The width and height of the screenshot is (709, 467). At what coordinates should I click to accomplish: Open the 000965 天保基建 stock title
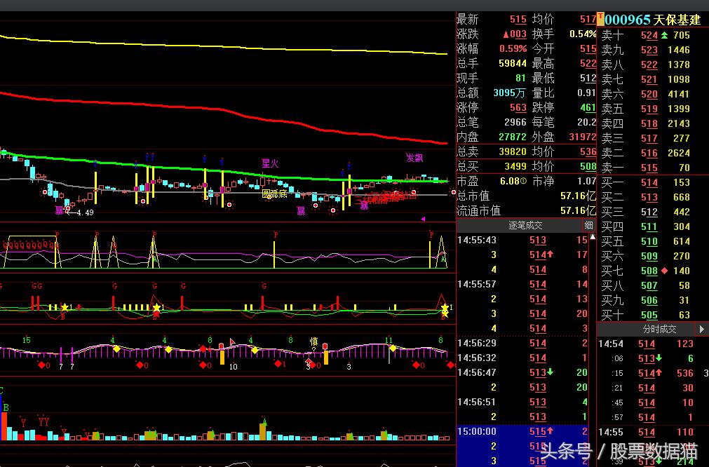pyautogui.click(x=652, y=20)
